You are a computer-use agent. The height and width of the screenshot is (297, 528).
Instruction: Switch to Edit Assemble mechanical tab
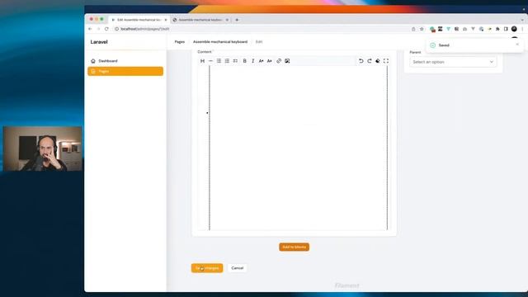[x=139, y=20]
